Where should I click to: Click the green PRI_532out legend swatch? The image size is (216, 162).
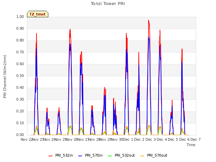tap(110, 156)
